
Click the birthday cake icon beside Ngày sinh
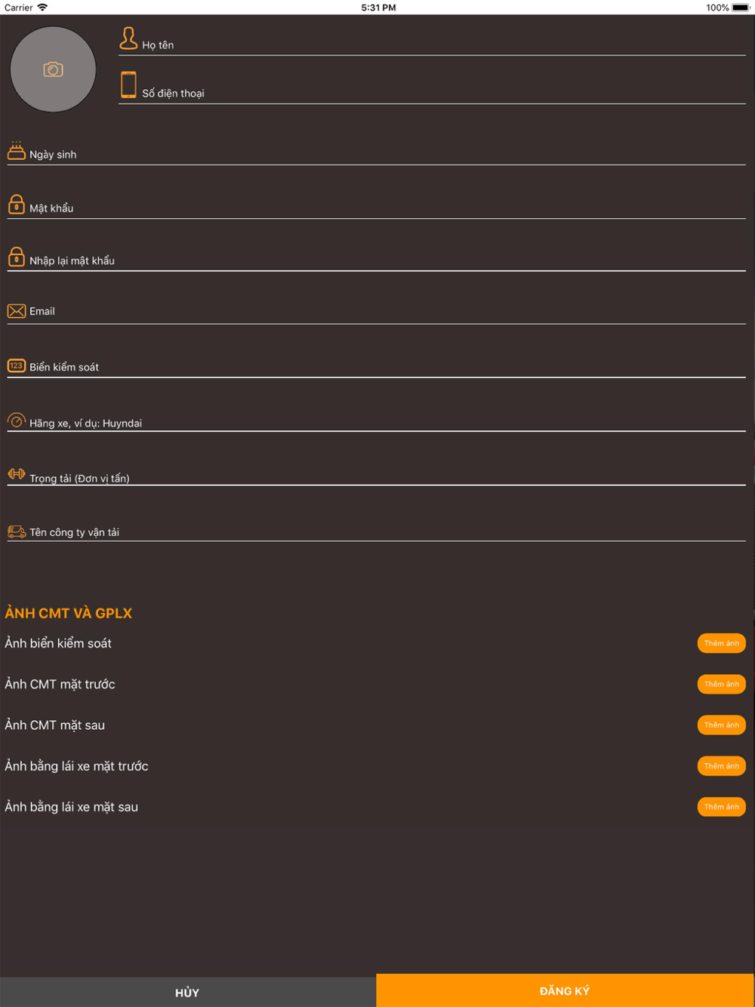click(17, 151)
